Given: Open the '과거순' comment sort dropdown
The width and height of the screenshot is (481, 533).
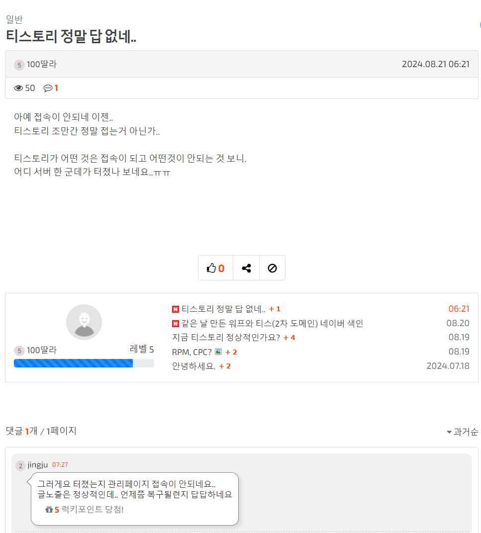Looking at the screenshot, I should click(x=462, y=432).
